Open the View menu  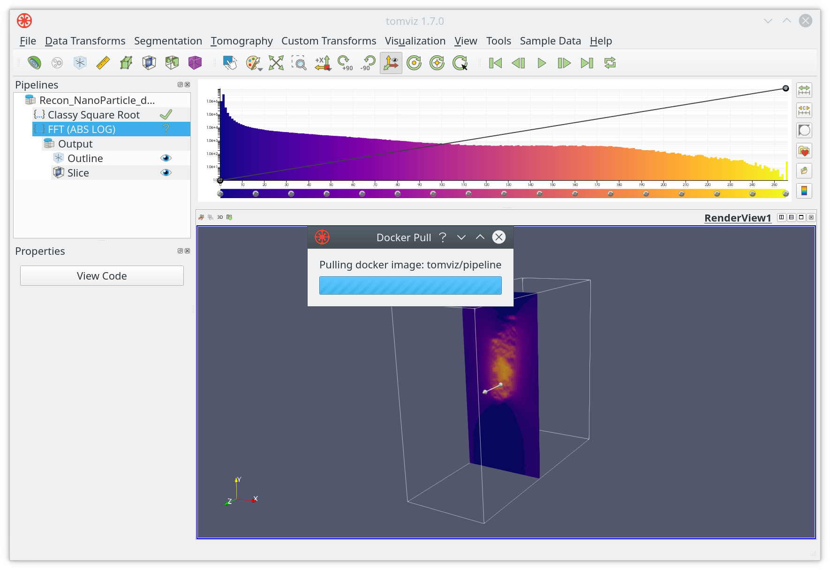coord(466,41)
